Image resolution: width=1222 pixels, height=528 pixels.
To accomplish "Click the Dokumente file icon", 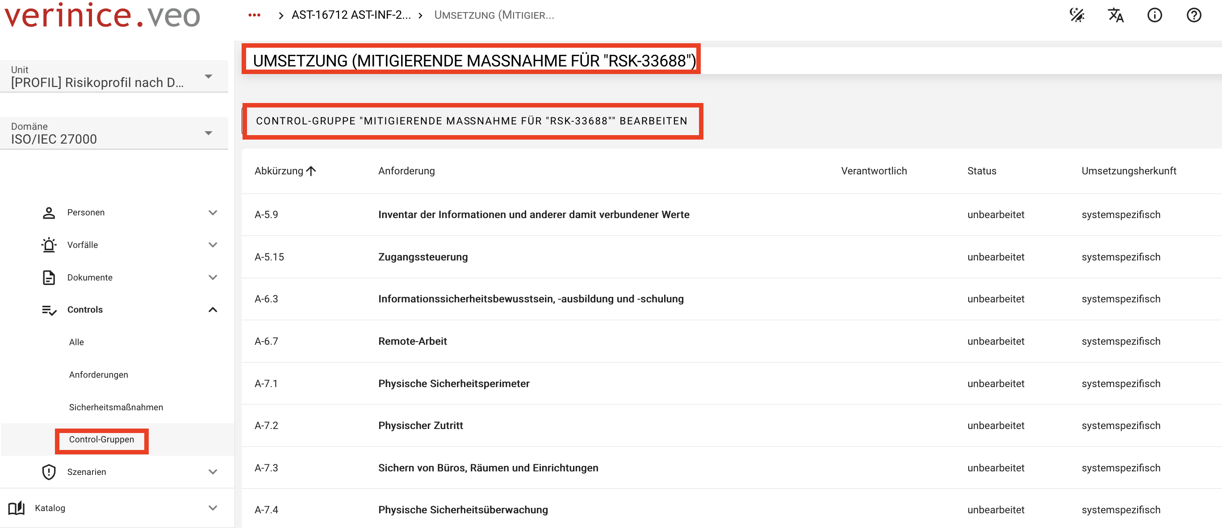I will tap(49, 277).
